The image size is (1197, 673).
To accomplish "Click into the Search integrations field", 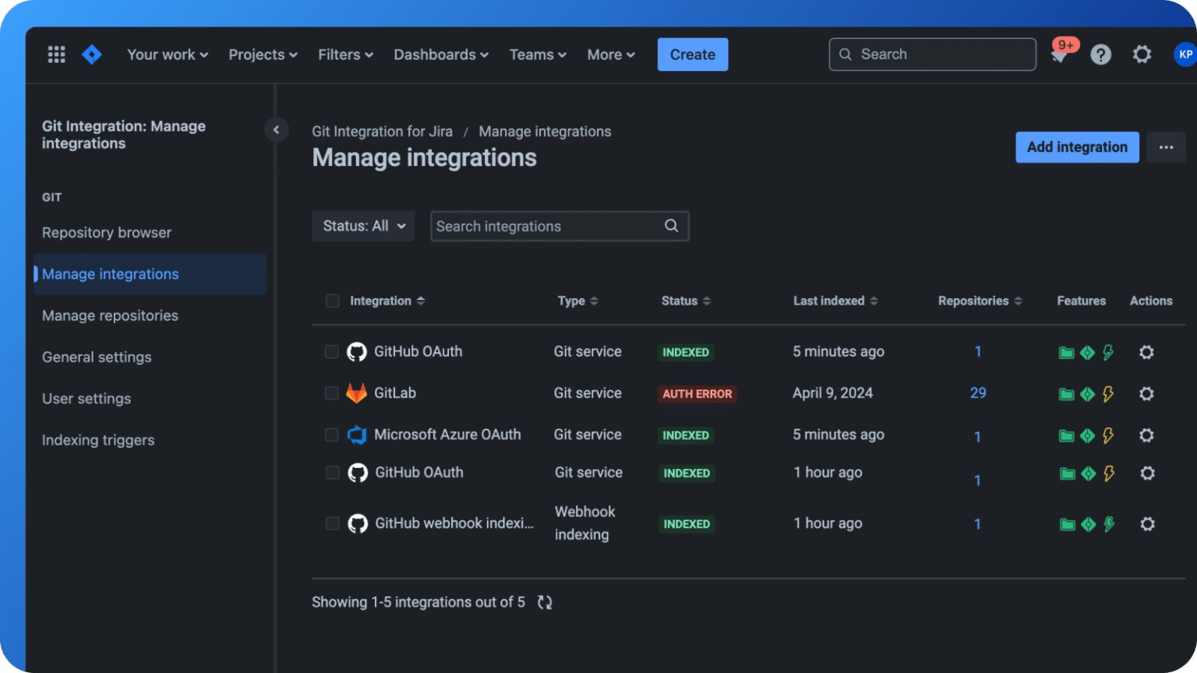I will [560, 226].
